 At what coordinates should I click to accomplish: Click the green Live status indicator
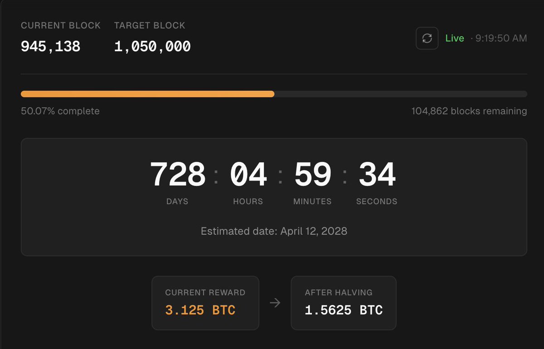[454, 38]
